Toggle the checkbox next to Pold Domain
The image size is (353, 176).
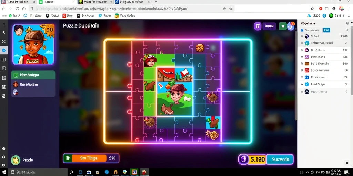click(302, 64)
